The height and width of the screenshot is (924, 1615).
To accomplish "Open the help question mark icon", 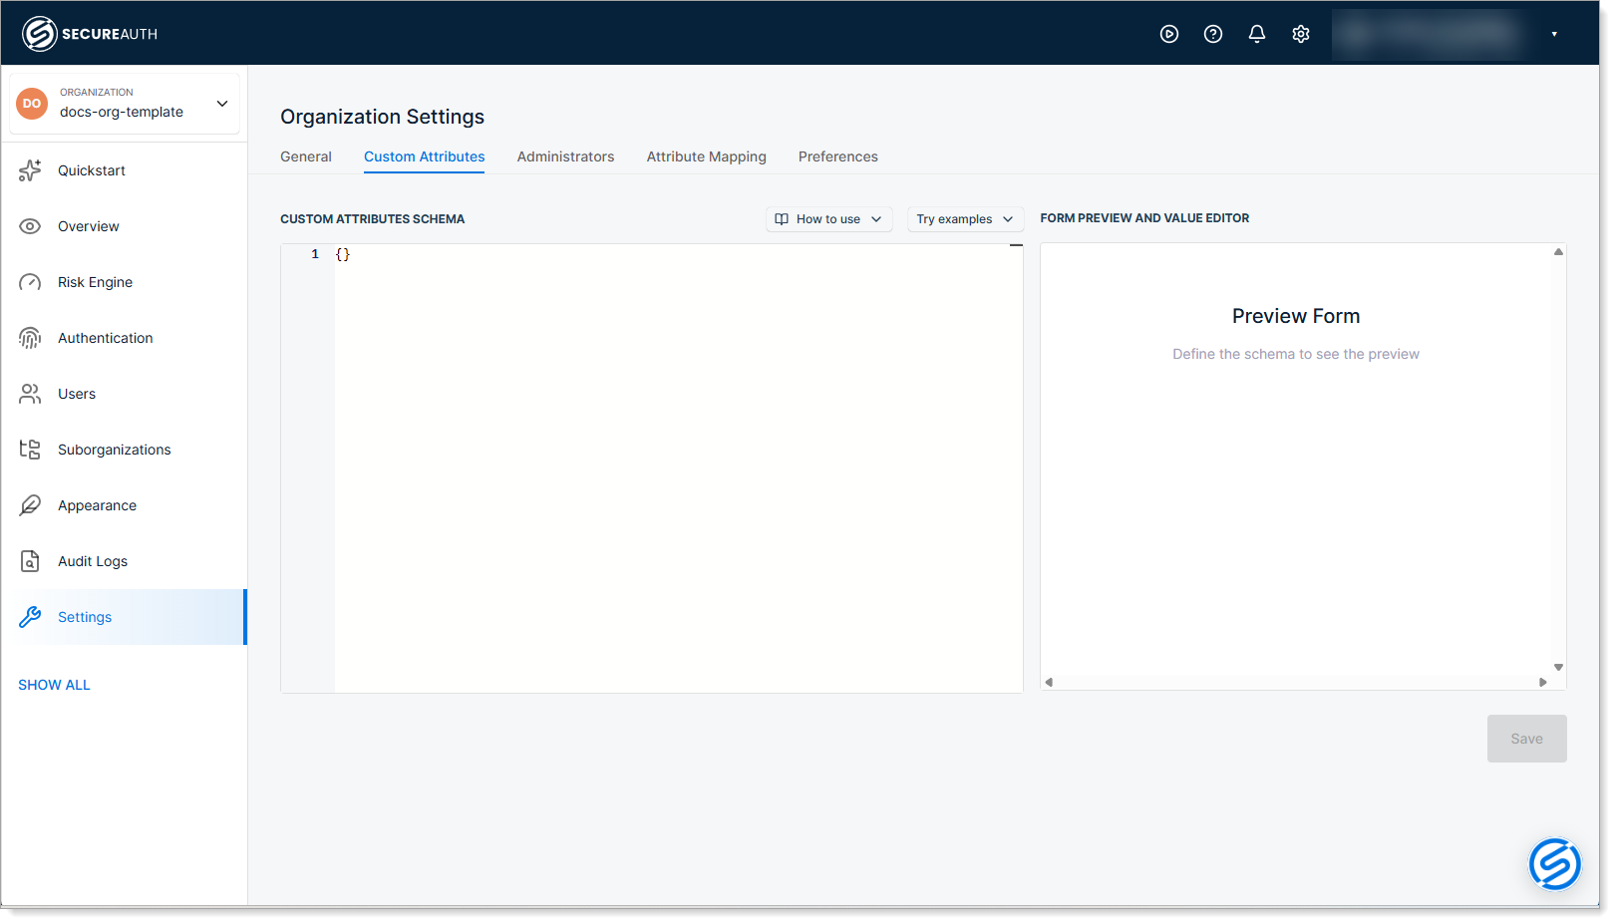I will (1212, 33).
